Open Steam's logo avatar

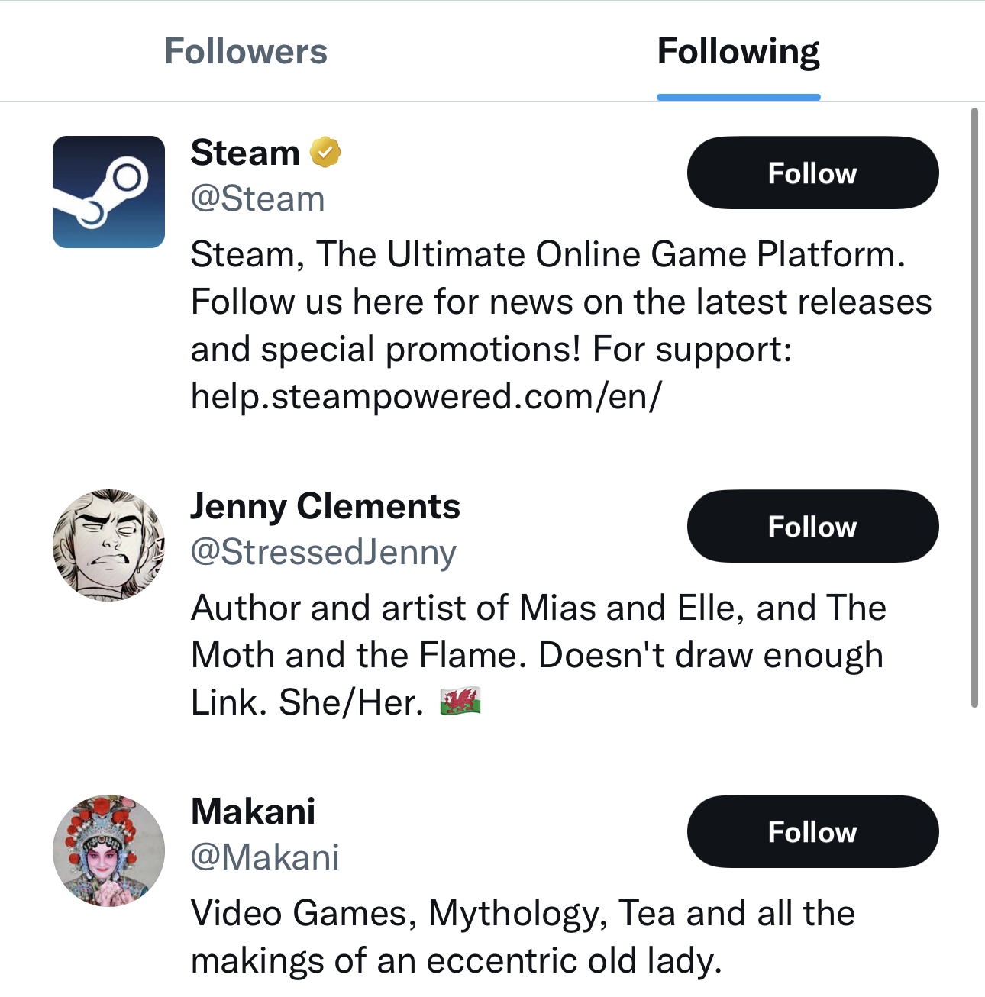(108, 192)
